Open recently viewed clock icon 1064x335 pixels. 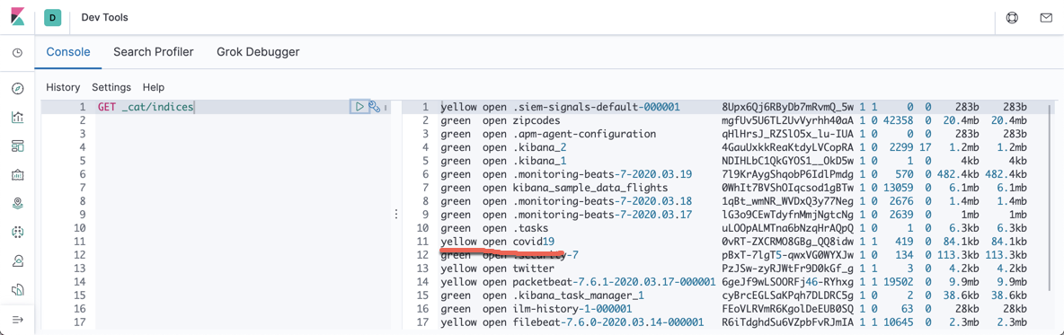pyautogui.click(x=18, y=52)
